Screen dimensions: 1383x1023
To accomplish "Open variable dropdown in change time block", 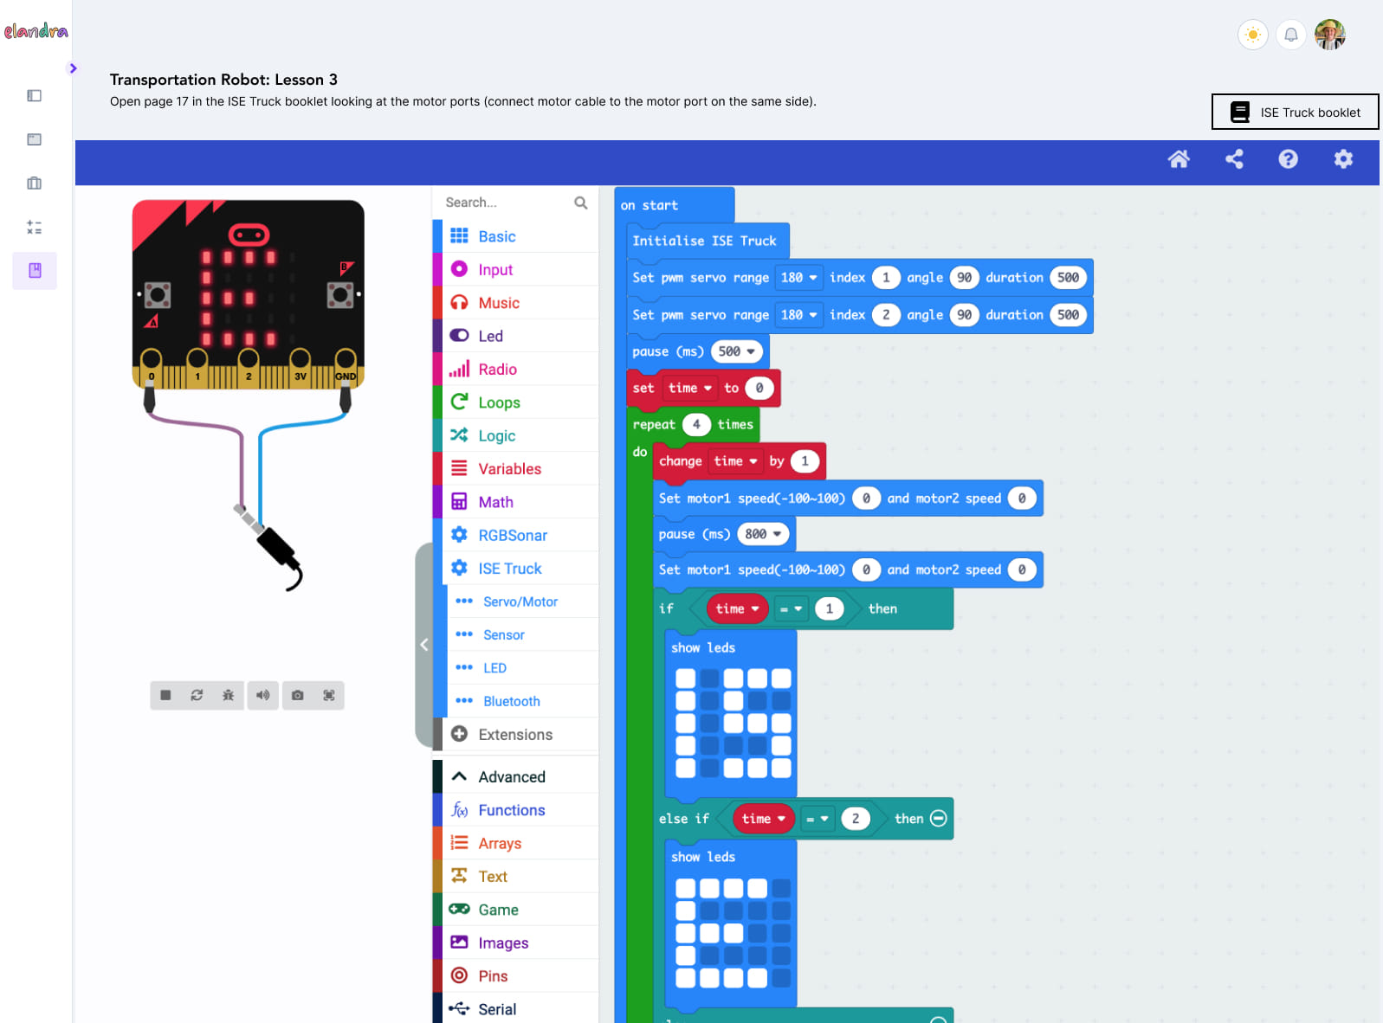I will point(735,461).
